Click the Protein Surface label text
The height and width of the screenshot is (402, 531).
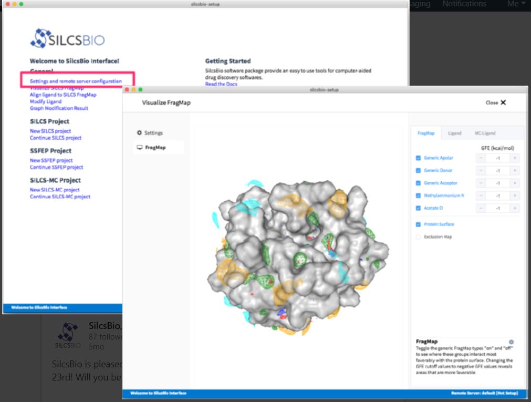(x=439, y=224)
